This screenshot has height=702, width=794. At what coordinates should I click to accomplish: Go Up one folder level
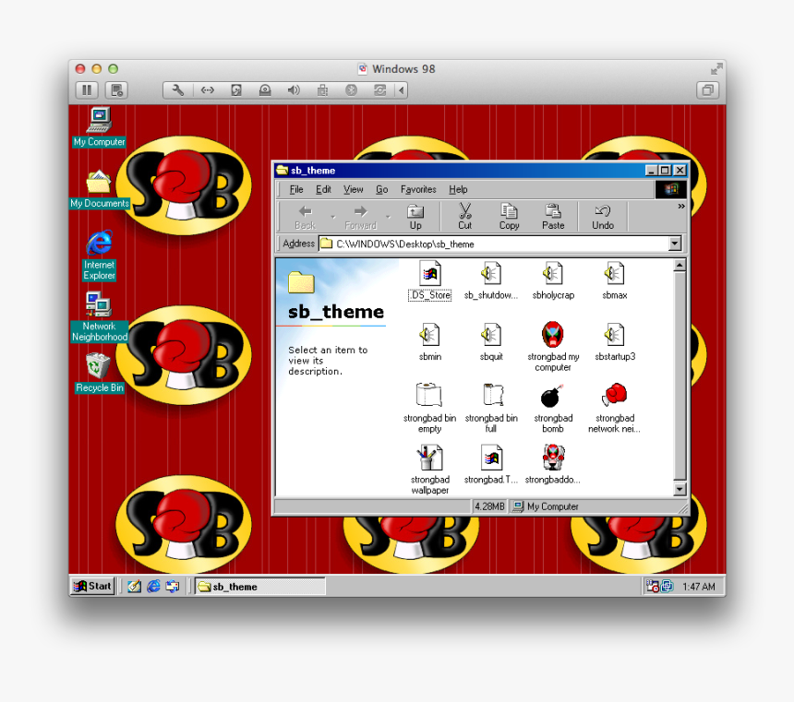415,217
